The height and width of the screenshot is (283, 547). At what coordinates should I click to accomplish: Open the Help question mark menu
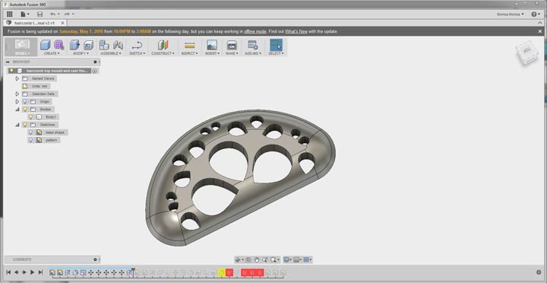click(534, 14)
